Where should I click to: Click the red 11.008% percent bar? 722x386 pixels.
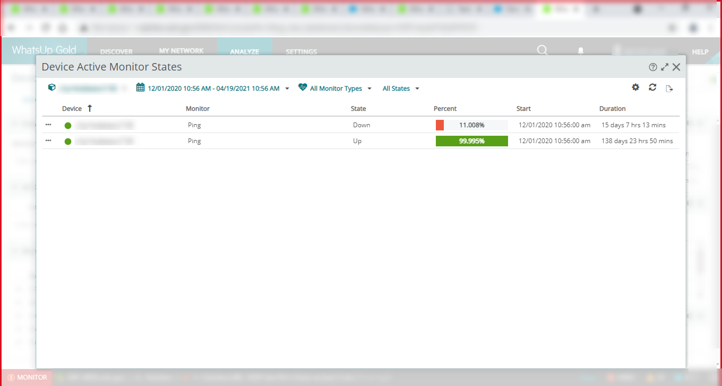click(x=471, y=125)
